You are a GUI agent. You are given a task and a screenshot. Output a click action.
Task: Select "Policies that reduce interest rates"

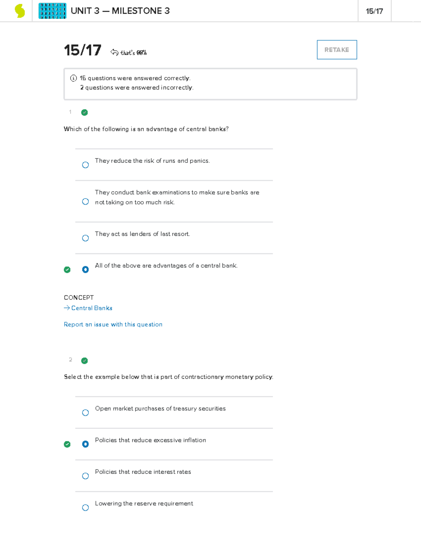(86, 476)
